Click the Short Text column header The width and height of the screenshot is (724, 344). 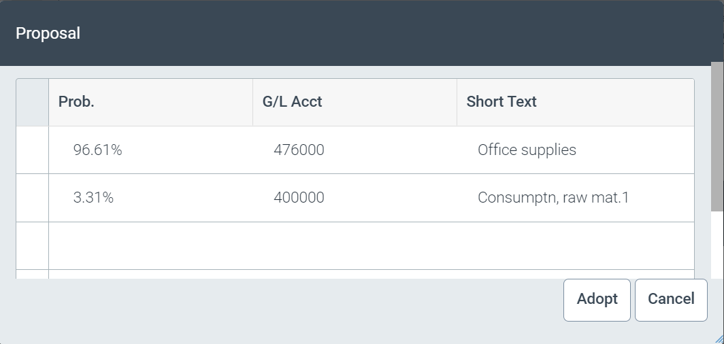pos(575,102)
